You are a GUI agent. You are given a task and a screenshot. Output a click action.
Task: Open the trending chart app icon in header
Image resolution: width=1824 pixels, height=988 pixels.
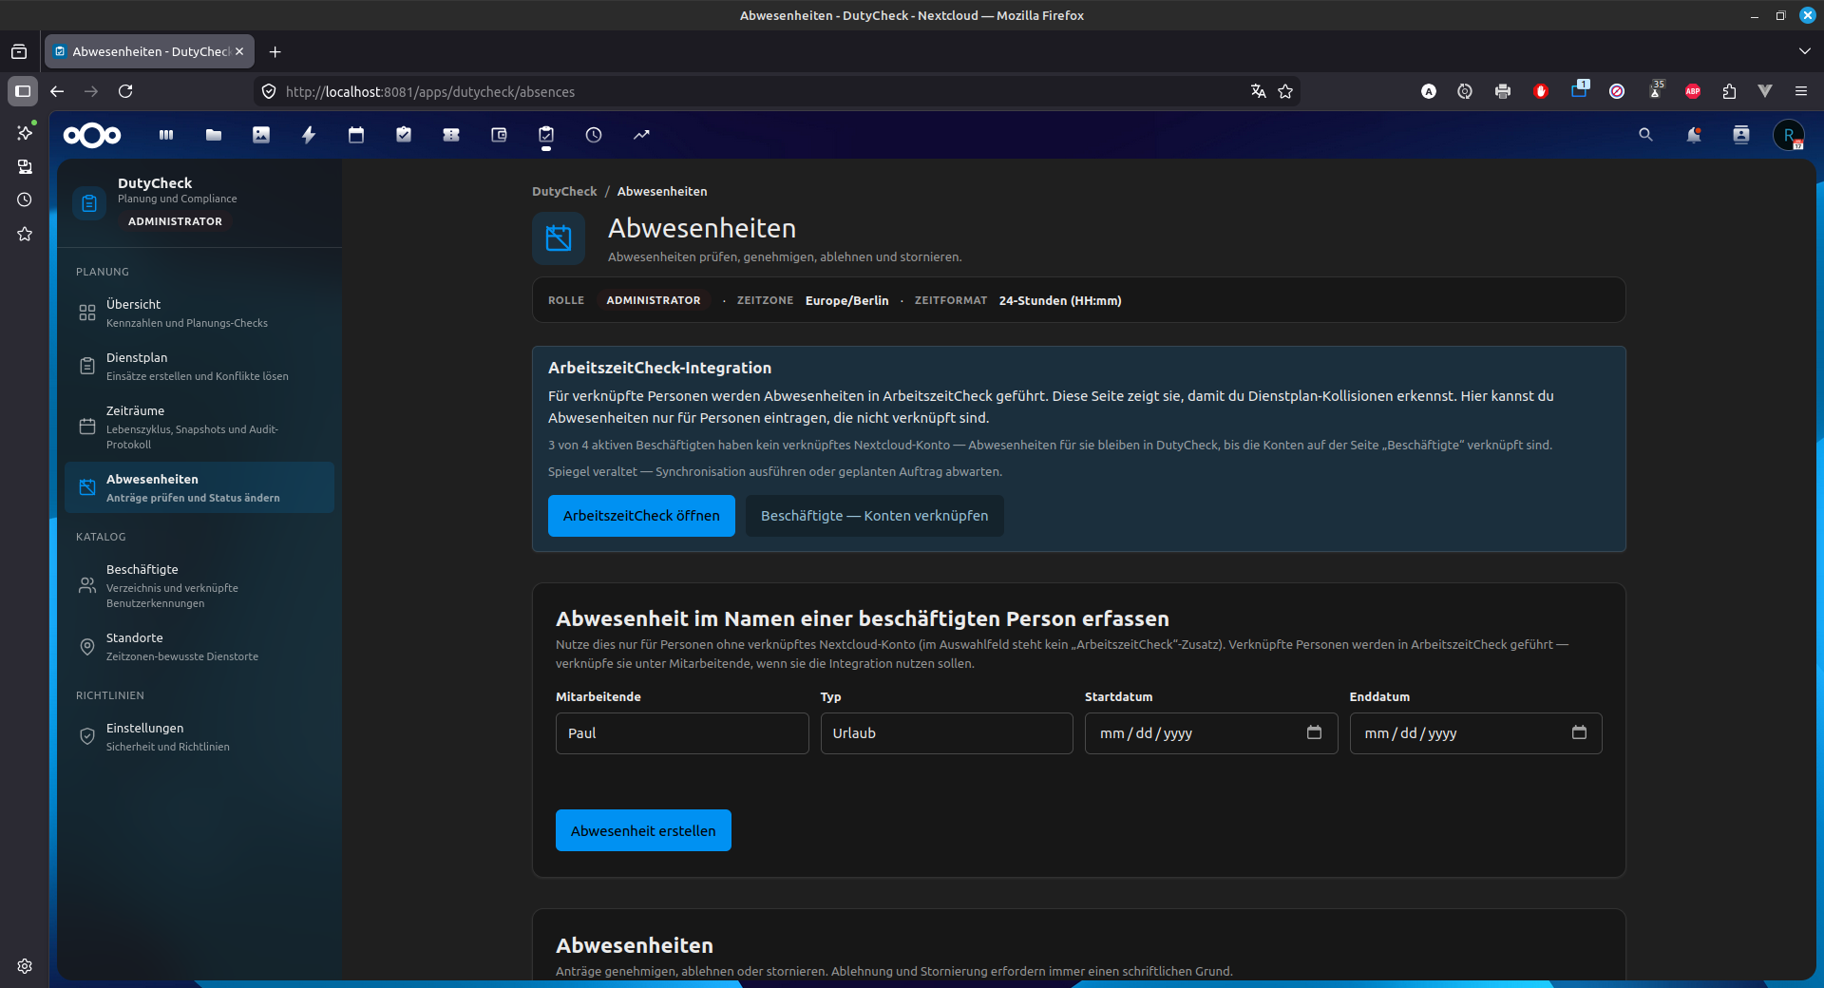point(641,135)
